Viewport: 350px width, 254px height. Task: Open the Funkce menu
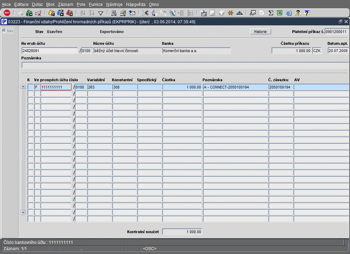pyautogui.click(x=96, y=4)
